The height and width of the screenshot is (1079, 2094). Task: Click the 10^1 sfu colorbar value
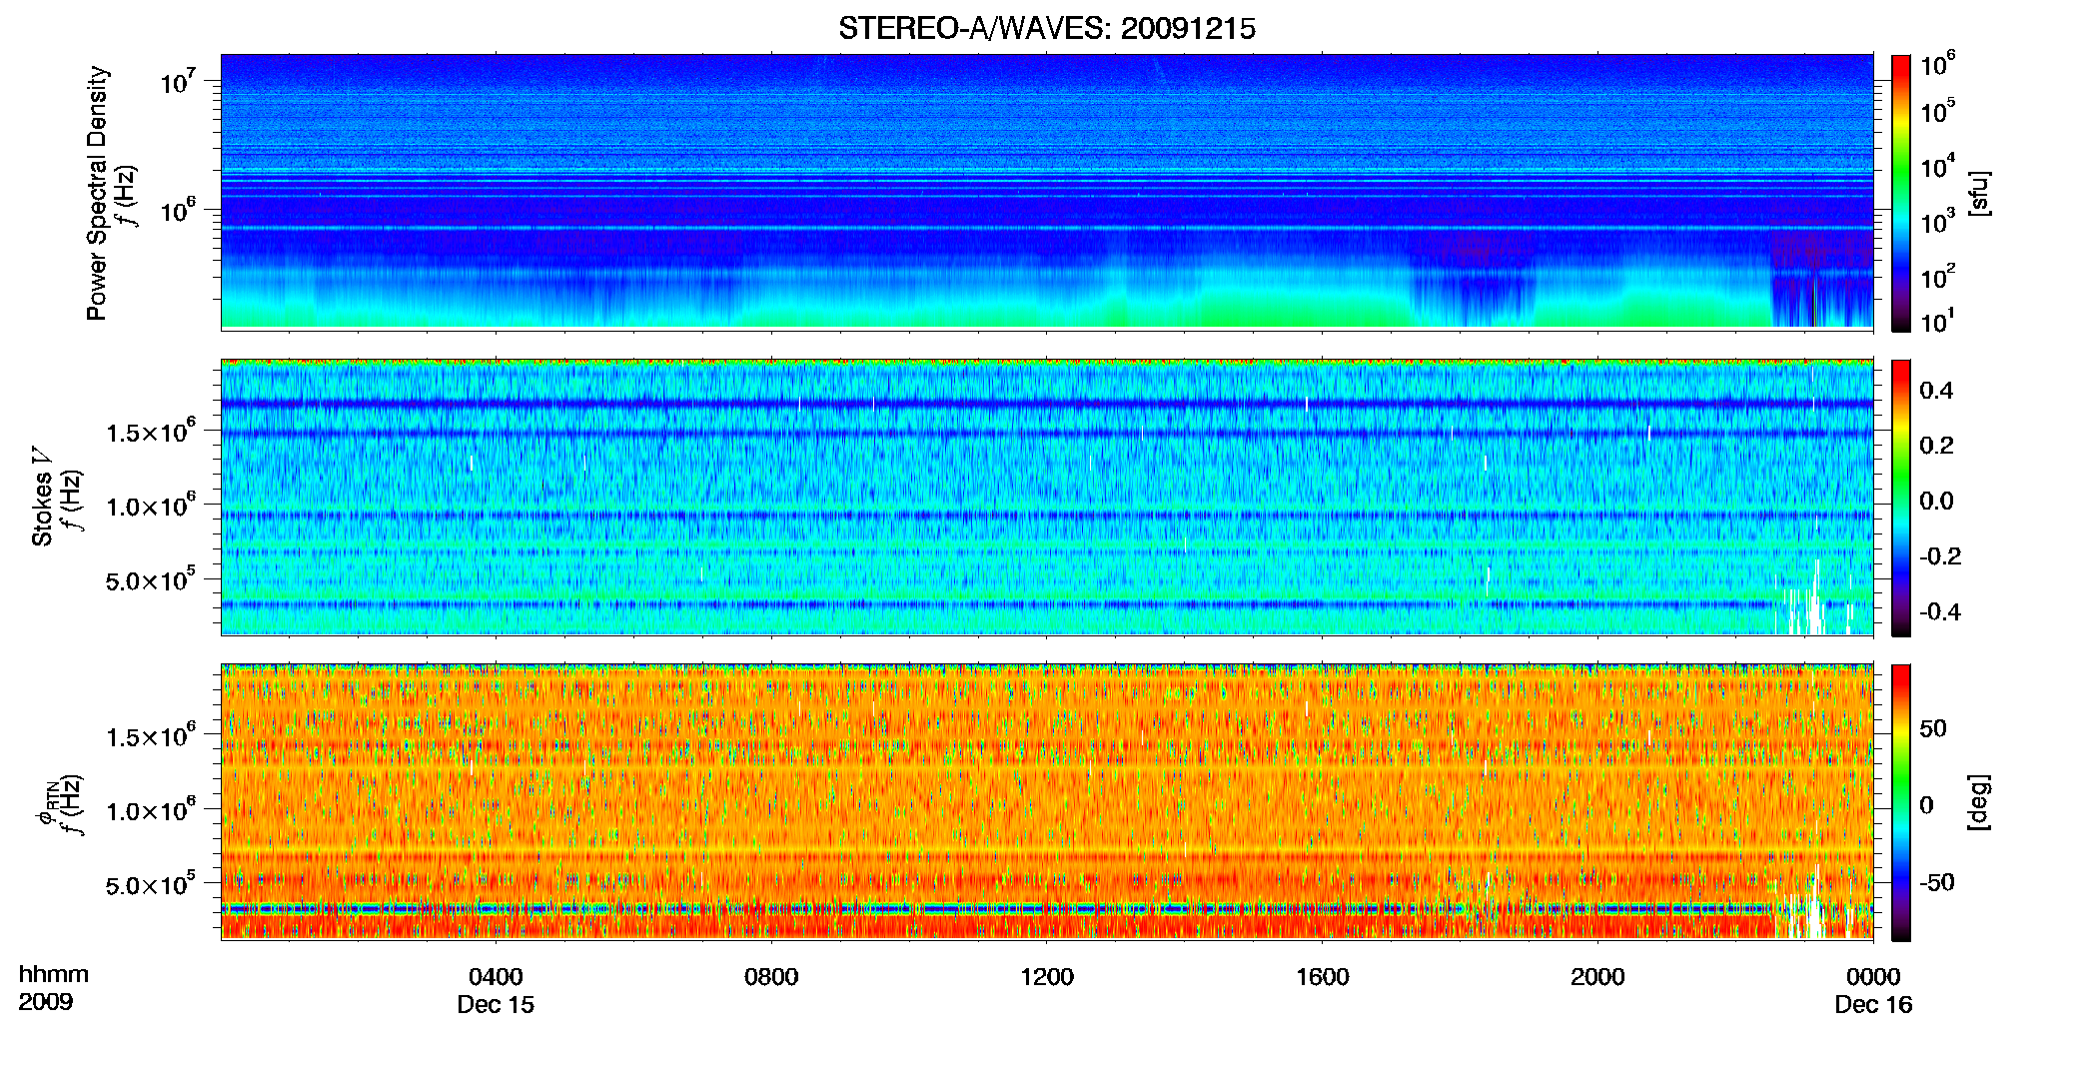click(x=1938, y=322)
